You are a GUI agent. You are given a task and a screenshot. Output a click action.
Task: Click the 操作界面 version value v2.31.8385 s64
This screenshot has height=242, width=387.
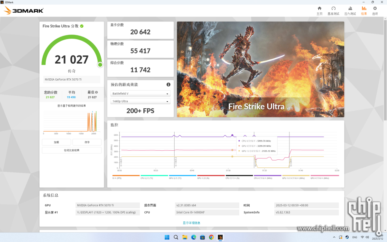[207, 205]
